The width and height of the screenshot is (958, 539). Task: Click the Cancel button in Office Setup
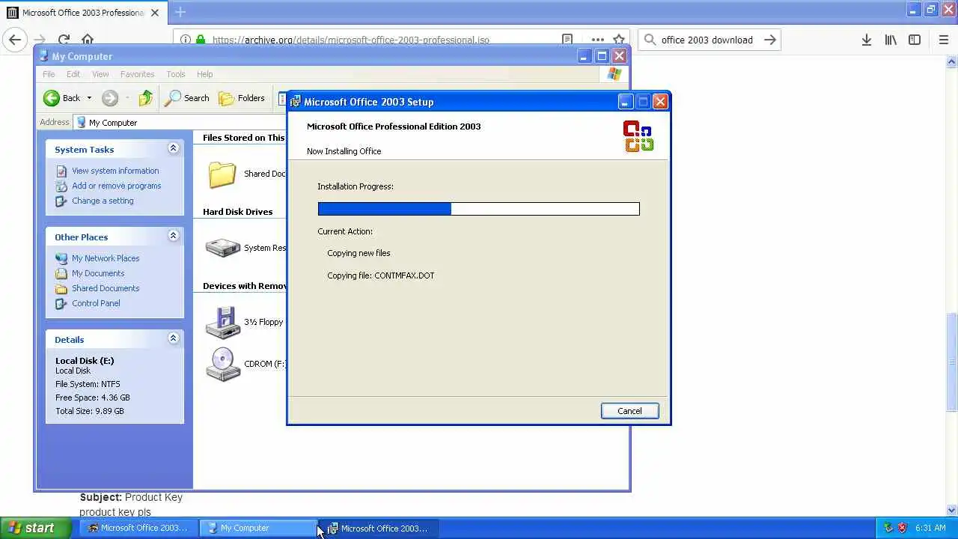coord(629,411)
